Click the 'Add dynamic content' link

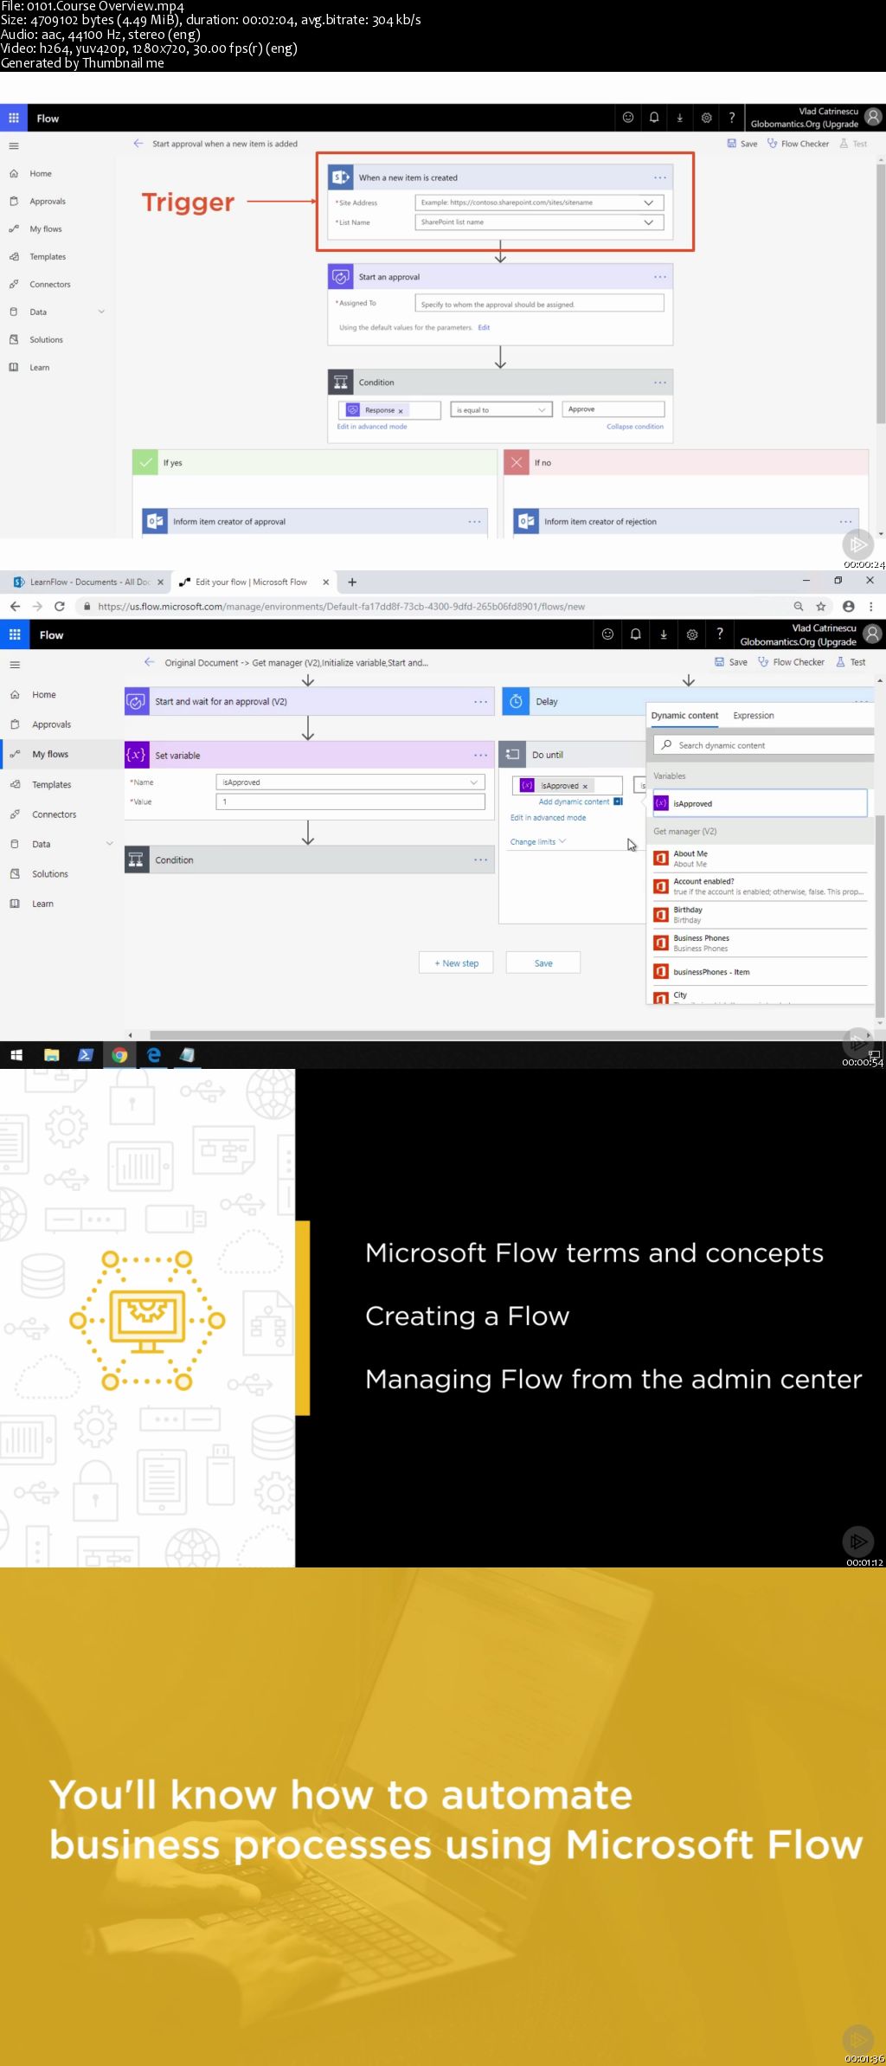point(574,802)
